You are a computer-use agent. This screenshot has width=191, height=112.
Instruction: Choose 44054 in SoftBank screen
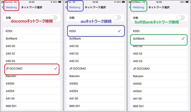point(159,91)
